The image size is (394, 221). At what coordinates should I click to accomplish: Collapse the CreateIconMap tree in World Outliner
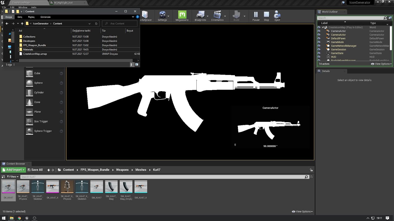click(x=323, y=27)
